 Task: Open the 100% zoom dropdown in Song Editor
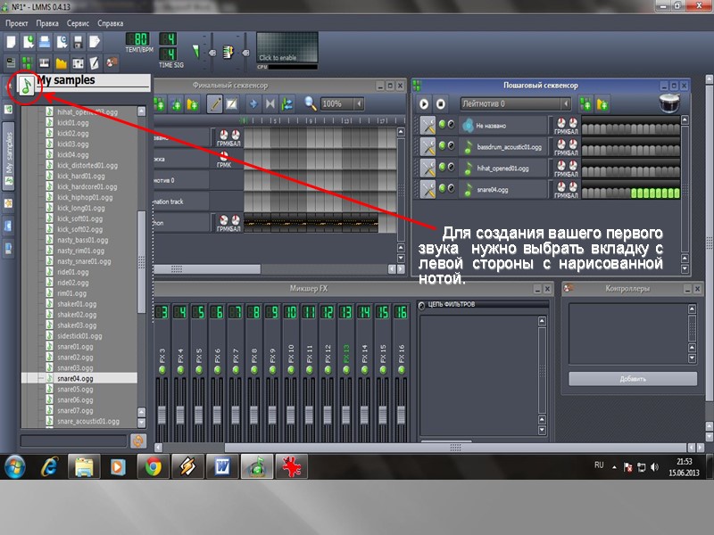[359, 103]
